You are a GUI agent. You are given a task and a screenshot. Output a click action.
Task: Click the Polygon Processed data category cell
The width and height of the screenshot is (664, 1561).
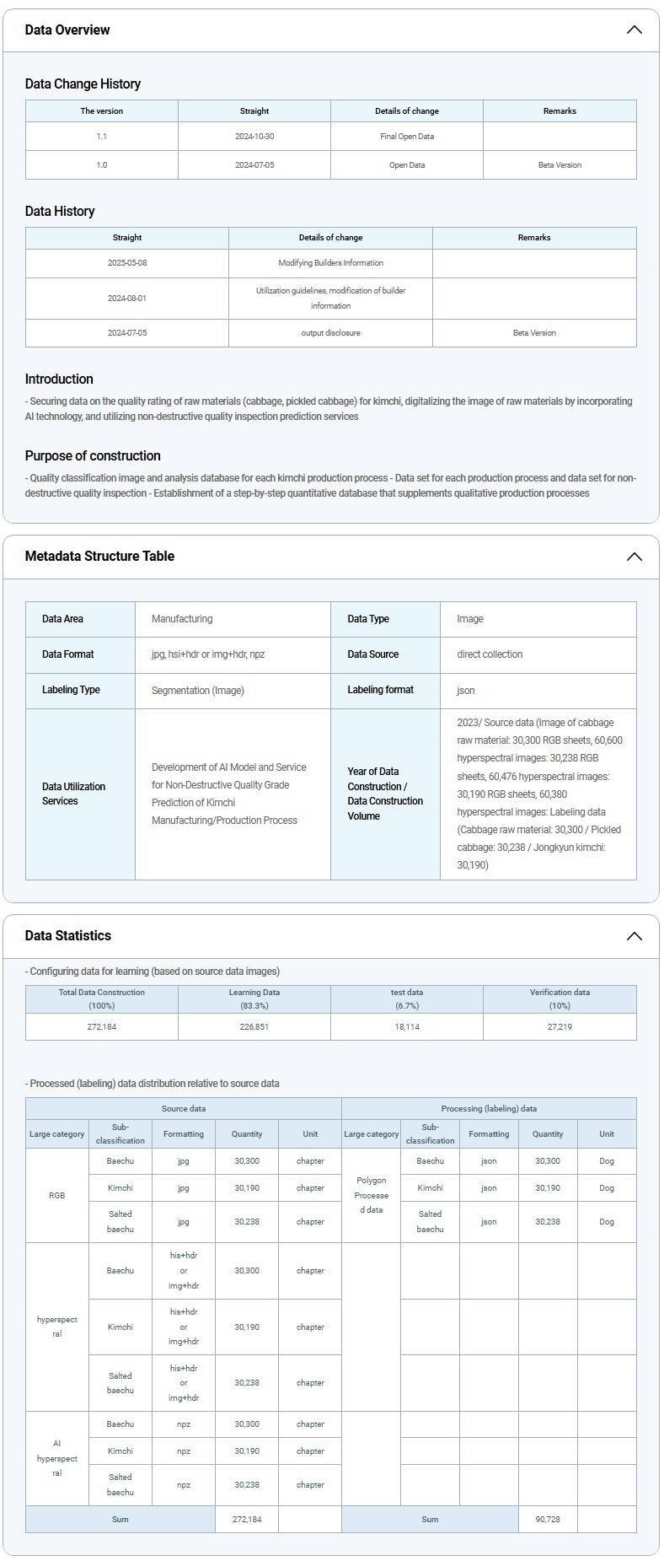coord(371,1195)
